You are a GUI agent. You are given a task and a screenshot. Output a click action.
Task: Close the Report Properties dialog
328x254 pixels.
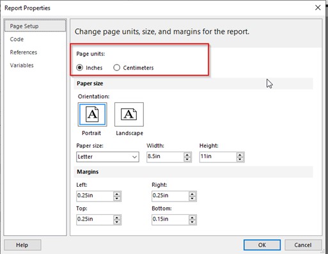318,8
